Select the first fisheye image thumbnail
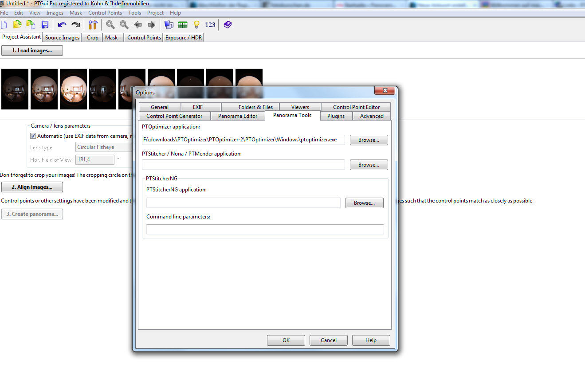This screenshot has height=378, width=585. (15, 89)
